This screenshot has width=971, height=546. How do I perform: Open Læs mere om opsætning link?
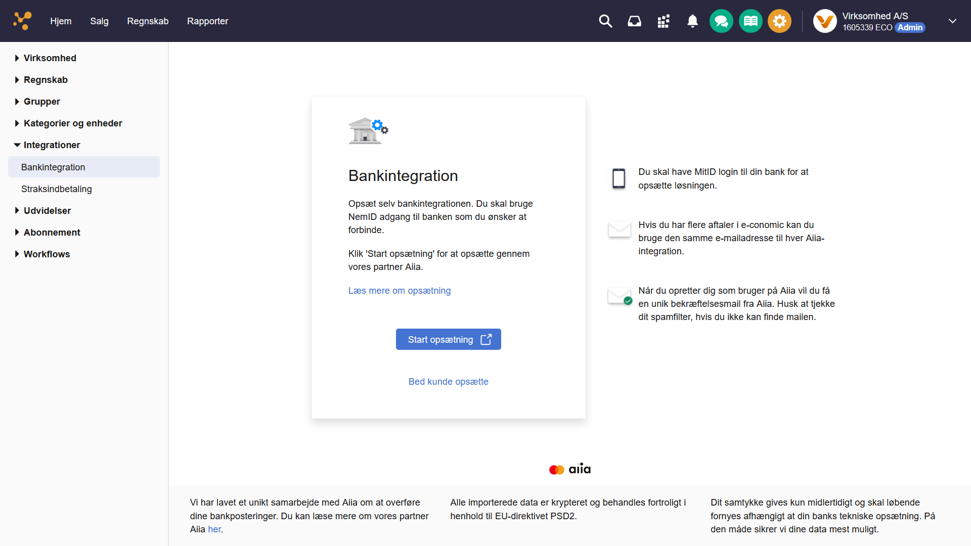coord(399,291)
